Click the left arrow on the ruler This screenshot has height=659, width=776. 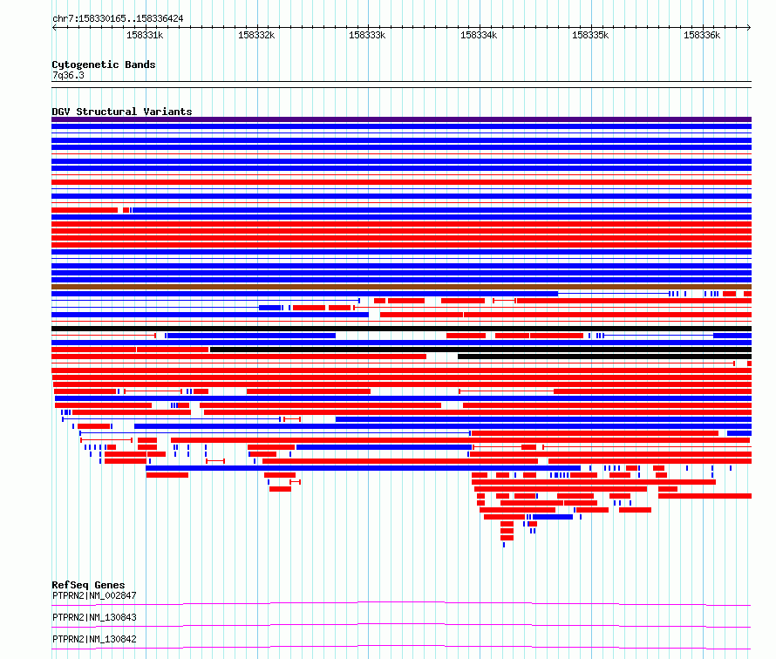[54, 28]
